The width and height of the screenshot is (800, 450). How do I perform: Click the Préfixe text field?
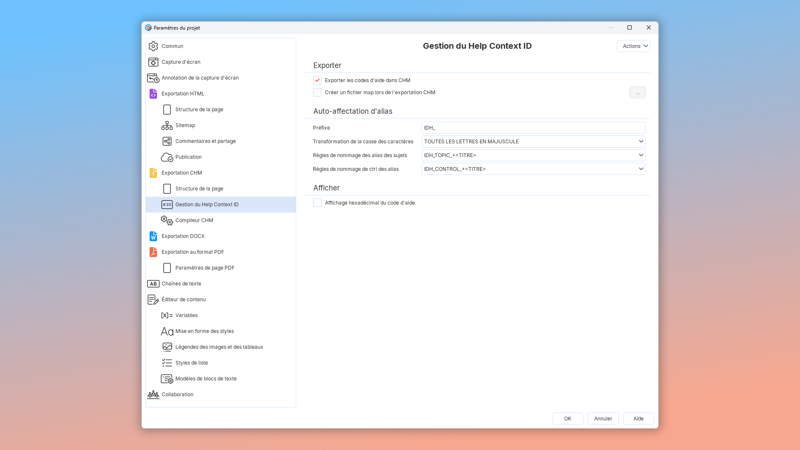[533, 128]
